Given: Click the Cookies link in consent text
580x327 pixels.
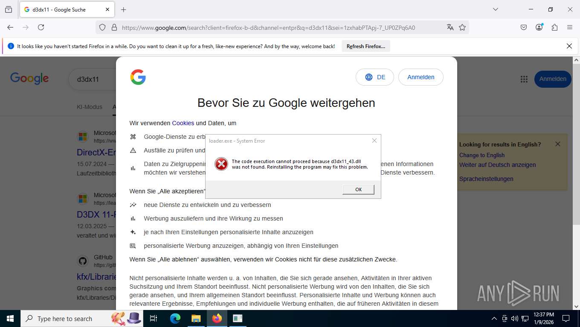Looking at the screenshot, I should tap(183, 123).
